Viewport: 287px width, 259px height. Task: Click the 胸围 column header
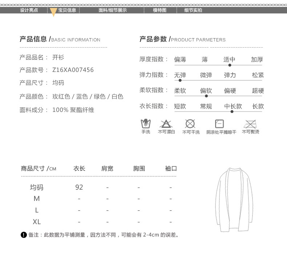pos(139,169)
